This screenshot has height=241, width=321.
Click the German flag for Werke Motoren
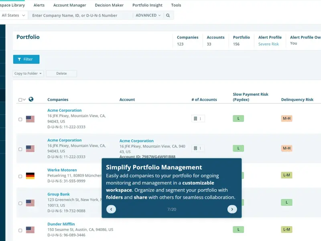tap(30, 176)
